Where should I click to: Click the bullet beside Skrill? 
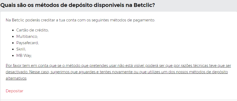coord(13,49)
